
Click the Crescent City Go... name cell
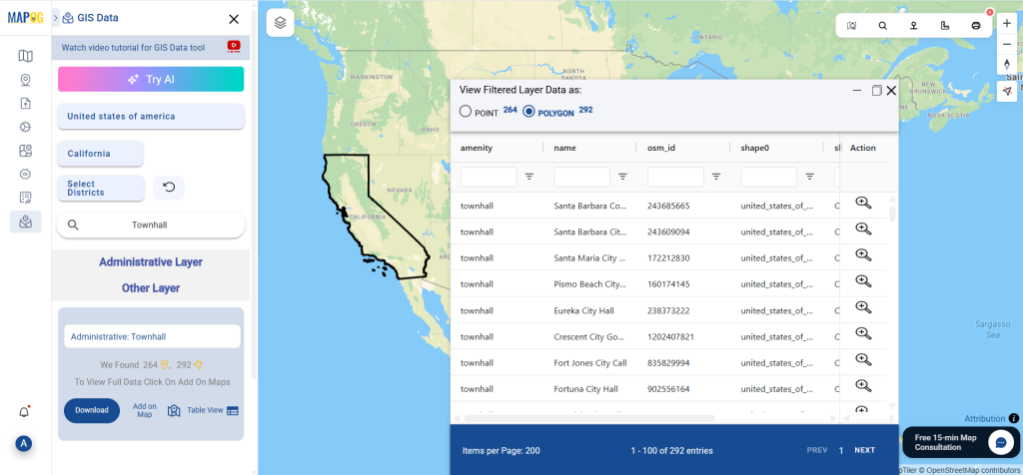[x=589, y=337]
